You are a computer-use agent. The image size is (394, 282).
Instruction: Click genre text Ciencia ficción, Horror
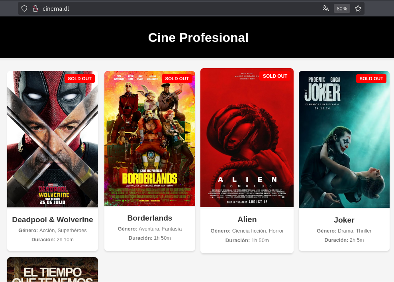[x=258, y=231]
